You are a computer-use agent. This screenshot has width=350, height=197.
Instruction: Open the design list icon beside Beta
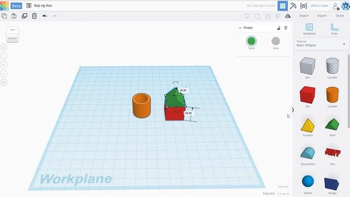coord(28,5)
